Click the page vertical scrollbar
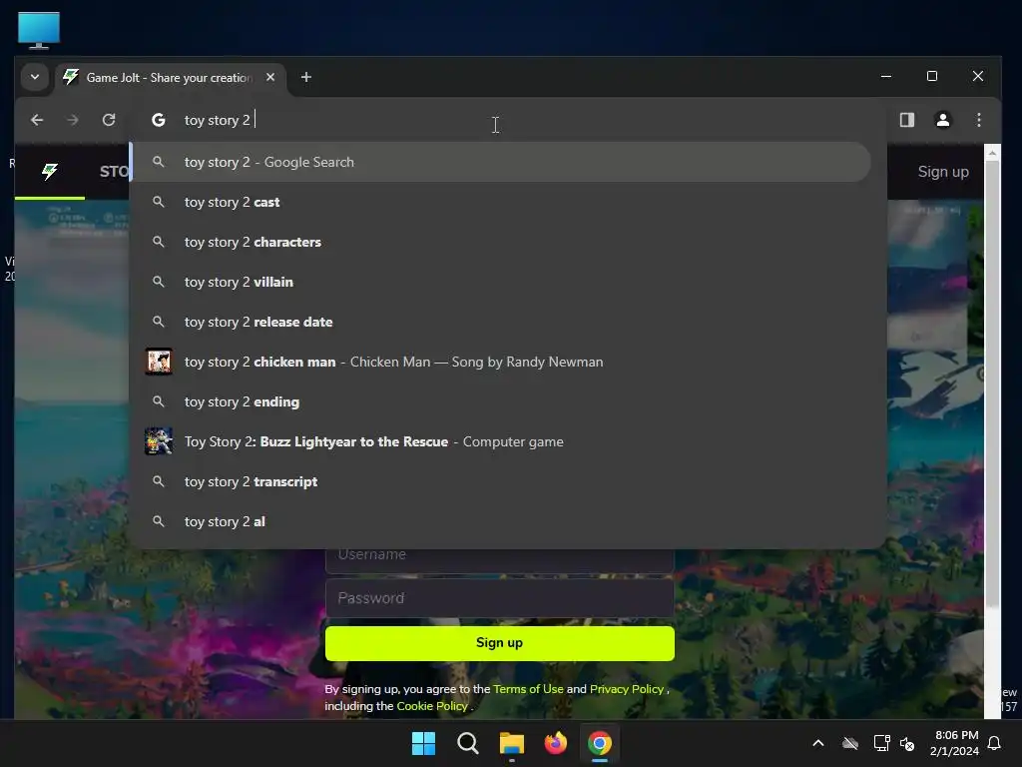1022x767 pixels. pos(992,384)
